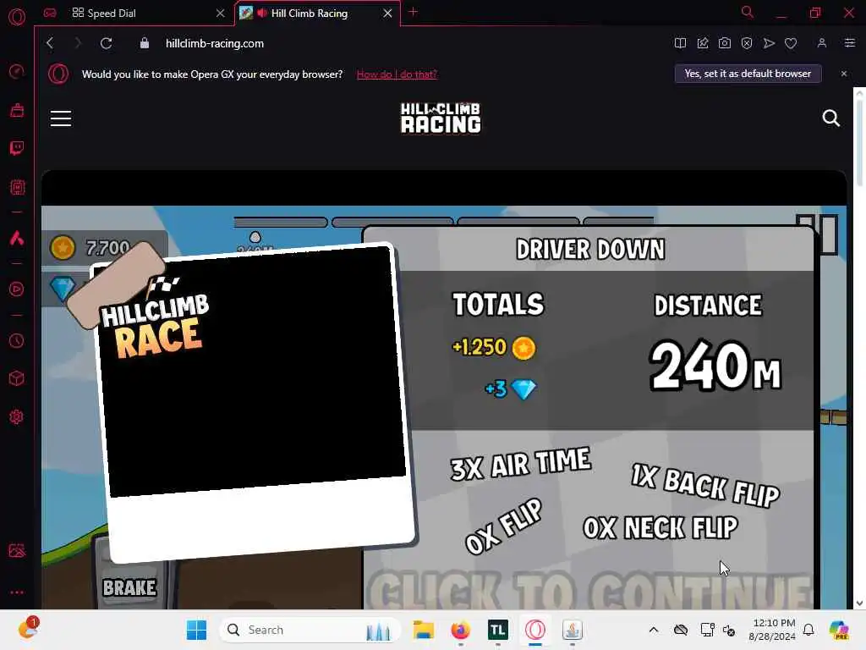Open the GX Corner gamepad tab
Viewport: 866px width, 650px height.
[50, 13]
